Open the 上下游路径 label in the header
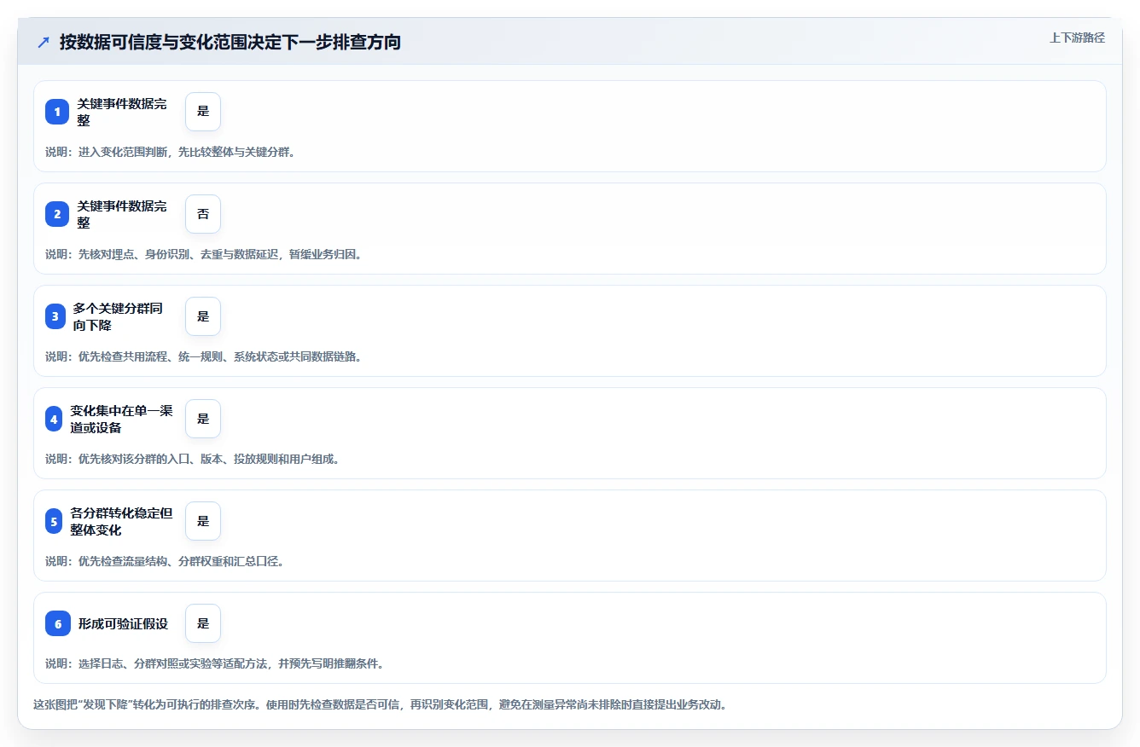Viewport: 1140px width, 747px height. 1077,38
